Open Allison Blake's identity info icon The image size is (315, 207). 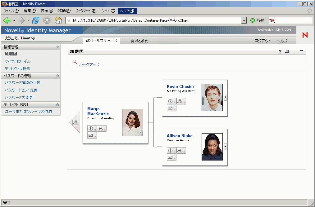click(171, 151)
